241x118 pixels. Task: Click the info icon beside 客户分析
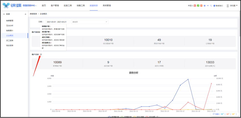[x=41, y=54]
